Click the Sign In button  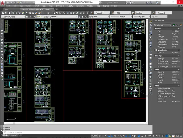[133, 3]
